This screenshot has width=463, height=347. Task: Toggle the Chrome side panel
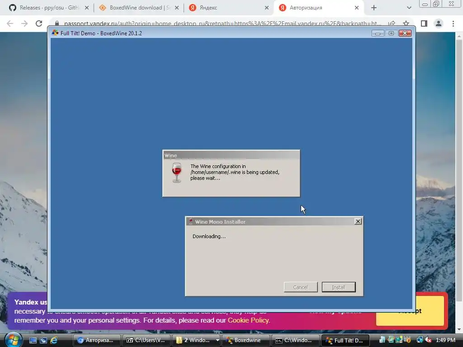pos(424,23)
